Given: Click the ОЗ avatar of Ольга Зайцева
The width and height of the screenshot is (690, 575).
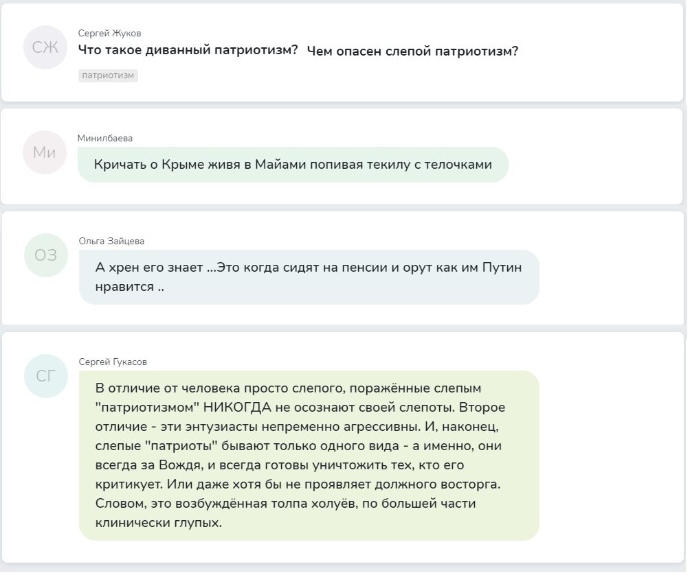Looking at the screenshot, I should pos(46,255).
